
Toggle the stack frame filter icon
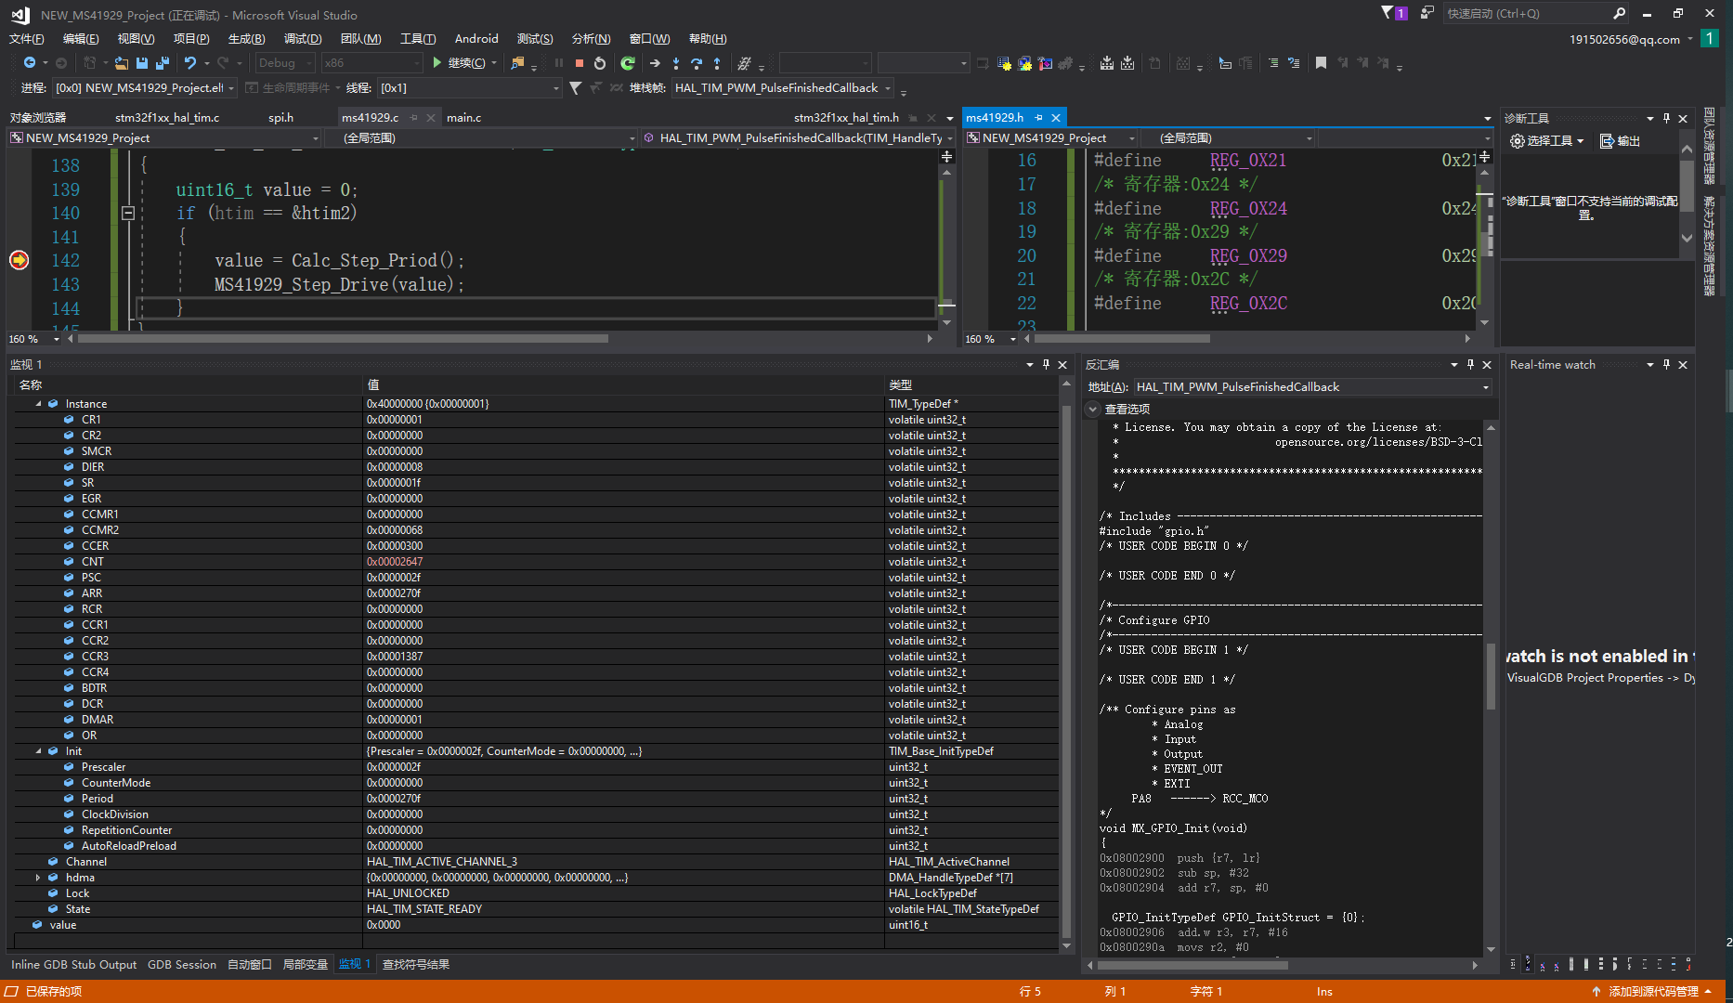click(x=576, y=87)
